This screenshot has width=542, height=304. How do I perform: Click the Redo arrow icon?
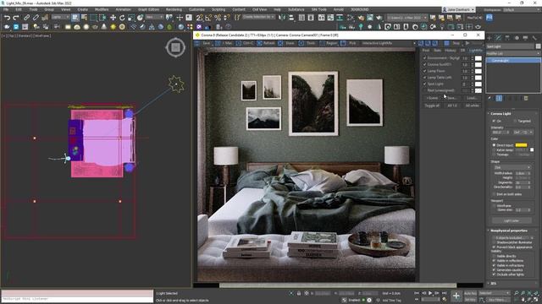tap(16, 18)
